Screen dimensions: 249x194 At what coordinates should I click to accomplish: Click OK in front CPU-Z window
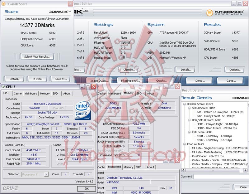point(87,189)
